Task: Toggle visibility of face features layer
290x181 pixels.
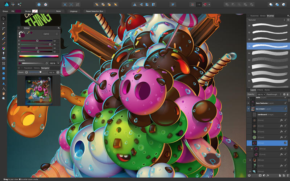Action: point(285,103)
